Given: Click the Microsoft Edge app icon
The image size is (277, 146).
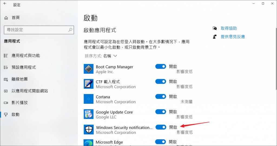Looking at the screenshot, I should tap(88, 143).
